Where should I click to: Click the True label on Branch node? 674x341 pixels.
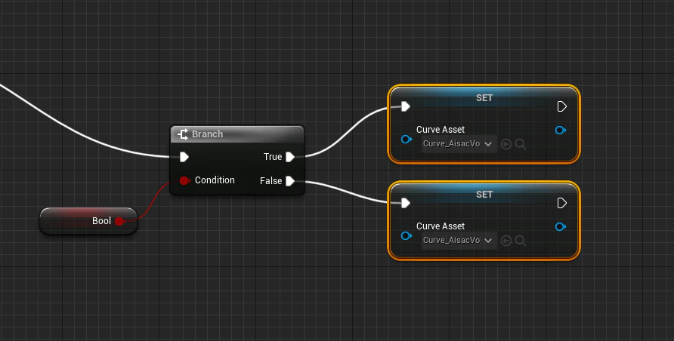coord(273,157)
